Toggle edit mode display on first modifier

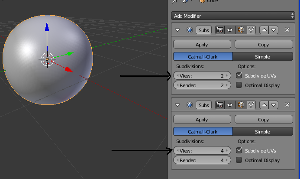(x=241, y=30)
